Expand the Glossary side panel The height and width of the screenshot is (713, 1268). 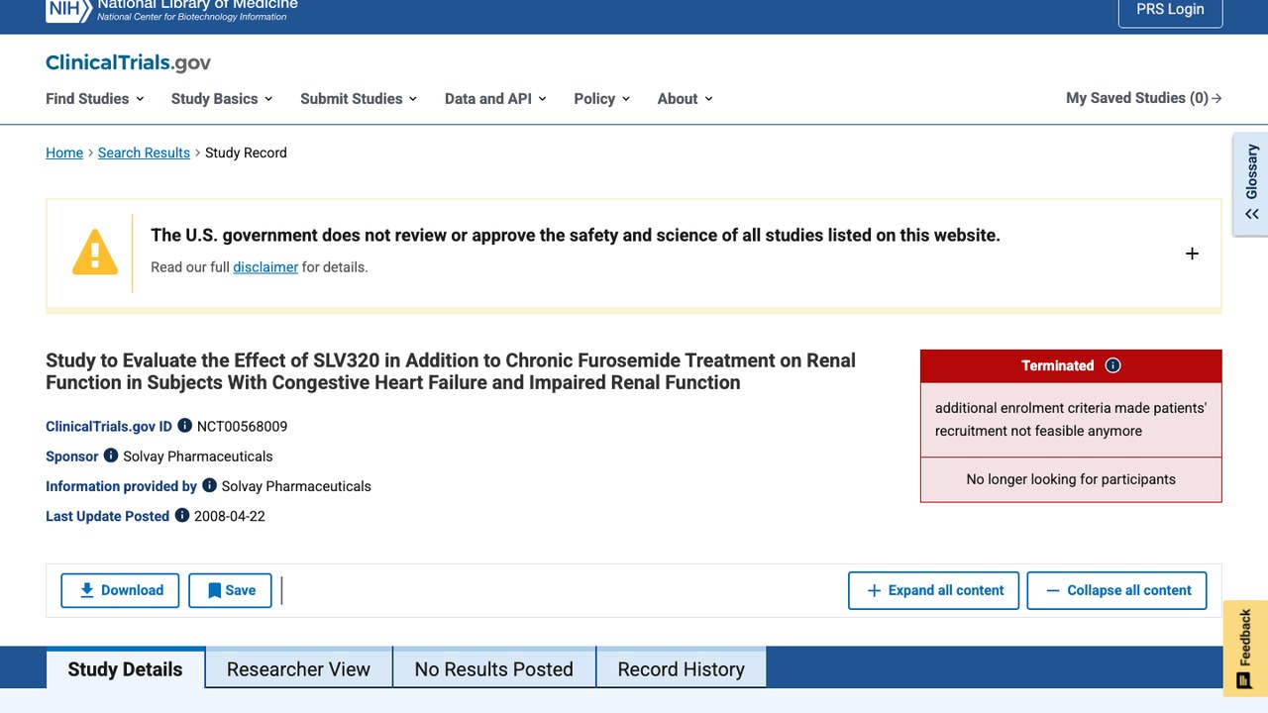pos(1250,184)
